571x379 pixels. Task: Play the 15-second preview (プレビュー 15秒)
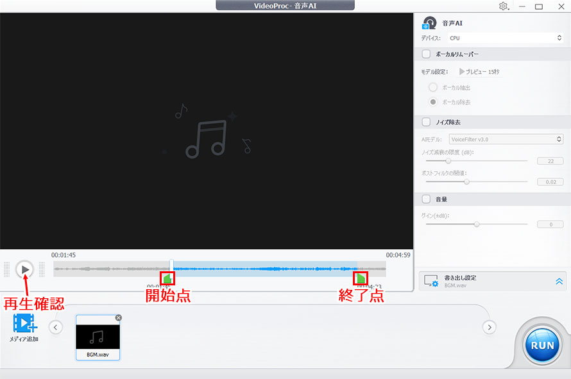pyautogui.click(x=479, y=72)
